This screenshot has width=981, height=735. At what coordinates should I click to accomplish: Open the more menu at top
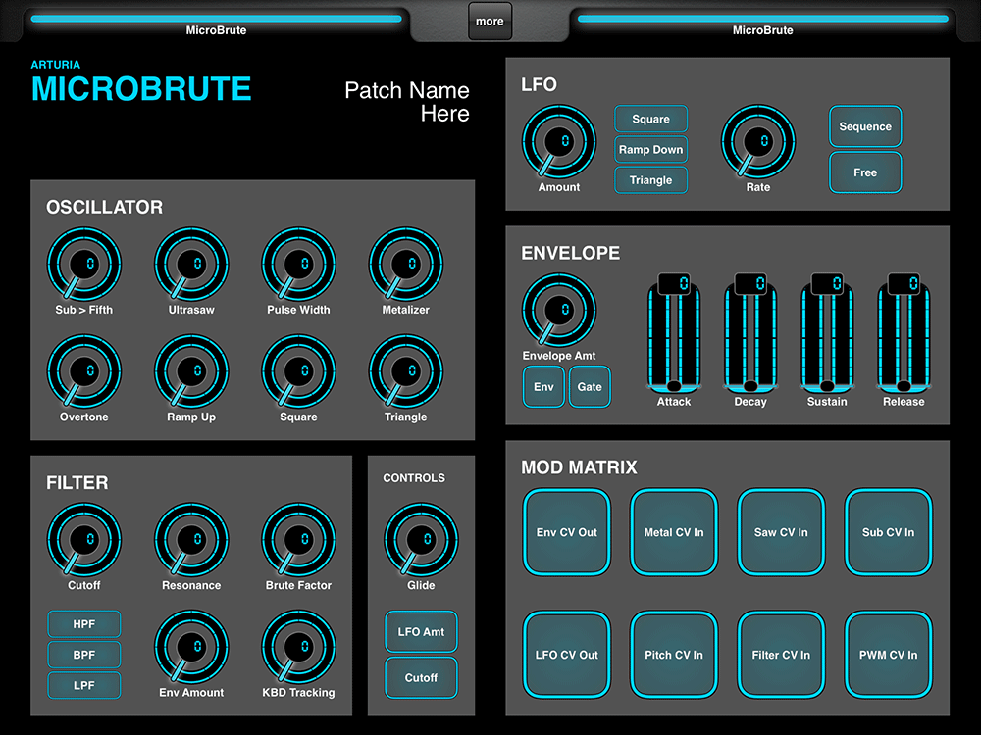click(490, 21)
